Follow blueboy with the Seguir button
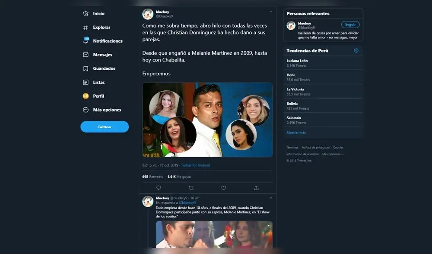The image size is (432, 254). coord(350,25)
